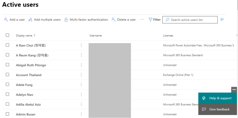Click the Add a user label
238x118 pixels.
17,20
